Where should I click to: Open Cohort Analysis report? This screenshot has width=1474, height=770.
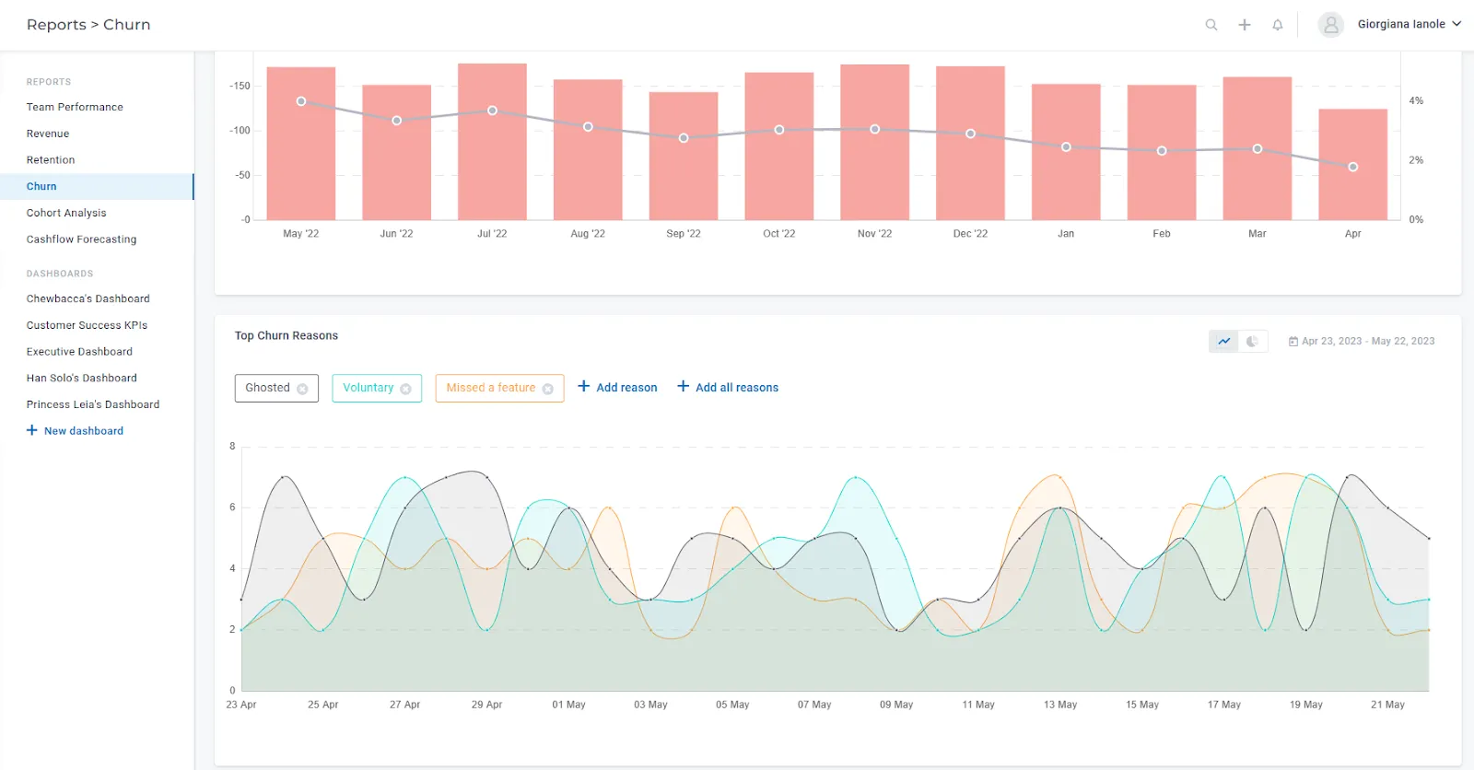pyautogui.click(x=66, y=213)
